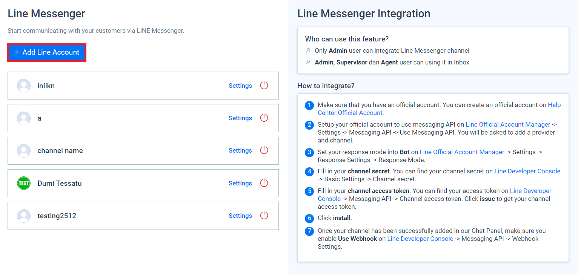Disable the channel name account power button
The image size is (578, 274).
pyautogui.click(x=264, y=150)
